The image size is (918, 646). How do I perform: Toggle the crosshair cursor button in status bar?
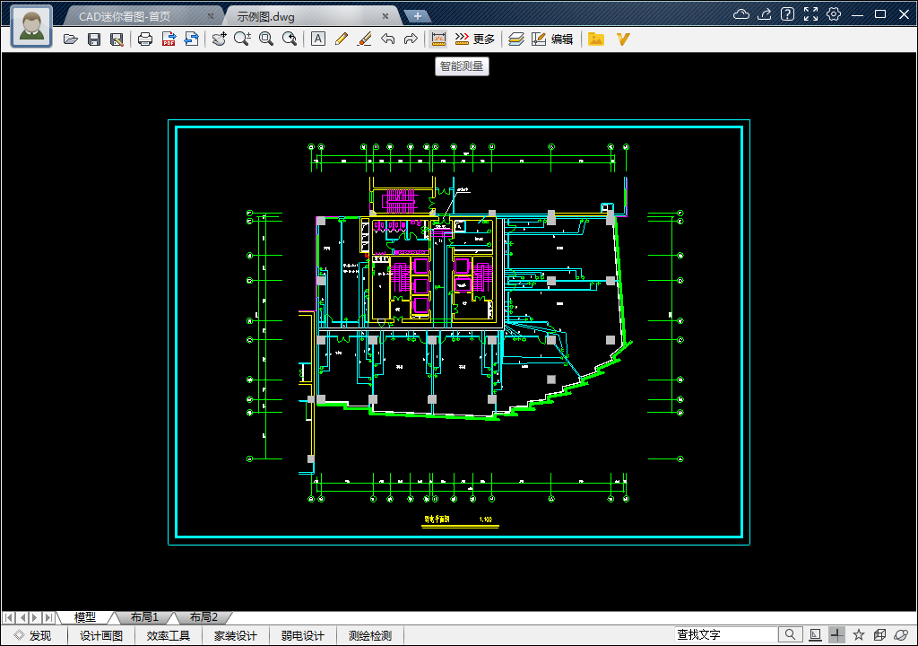pyautogui.click(x=836, y=634)
